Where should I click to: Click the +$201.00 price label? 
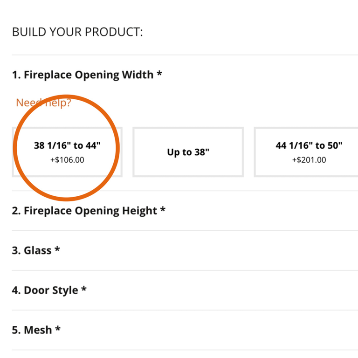309,160
